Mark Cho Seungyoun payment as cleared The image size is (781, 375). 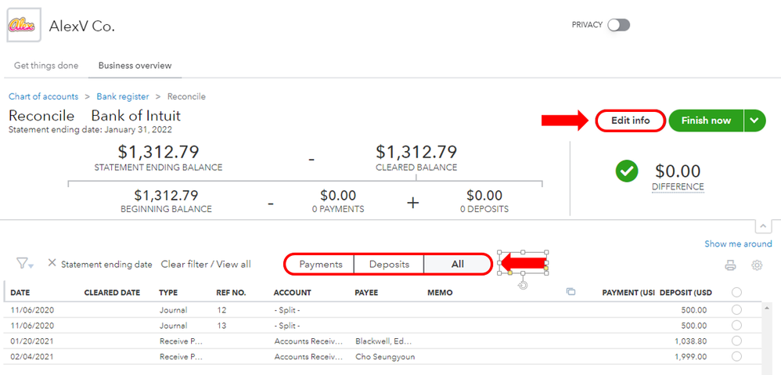pos(736,356)
